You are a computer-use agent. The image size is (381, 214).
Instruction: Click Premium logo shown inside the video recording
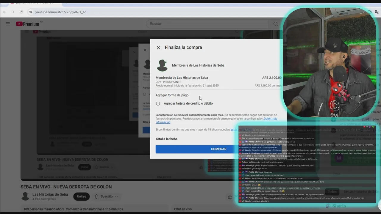tap(42, 32)
